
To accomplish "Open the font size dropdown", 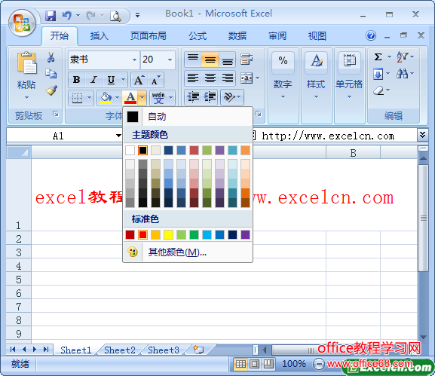I will 170,60.
